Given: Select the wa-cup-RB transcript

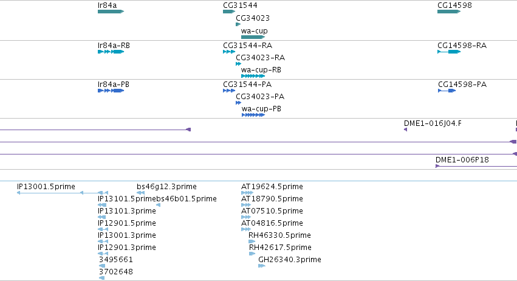Looking at the screenshot, I should tap(253, 76).
